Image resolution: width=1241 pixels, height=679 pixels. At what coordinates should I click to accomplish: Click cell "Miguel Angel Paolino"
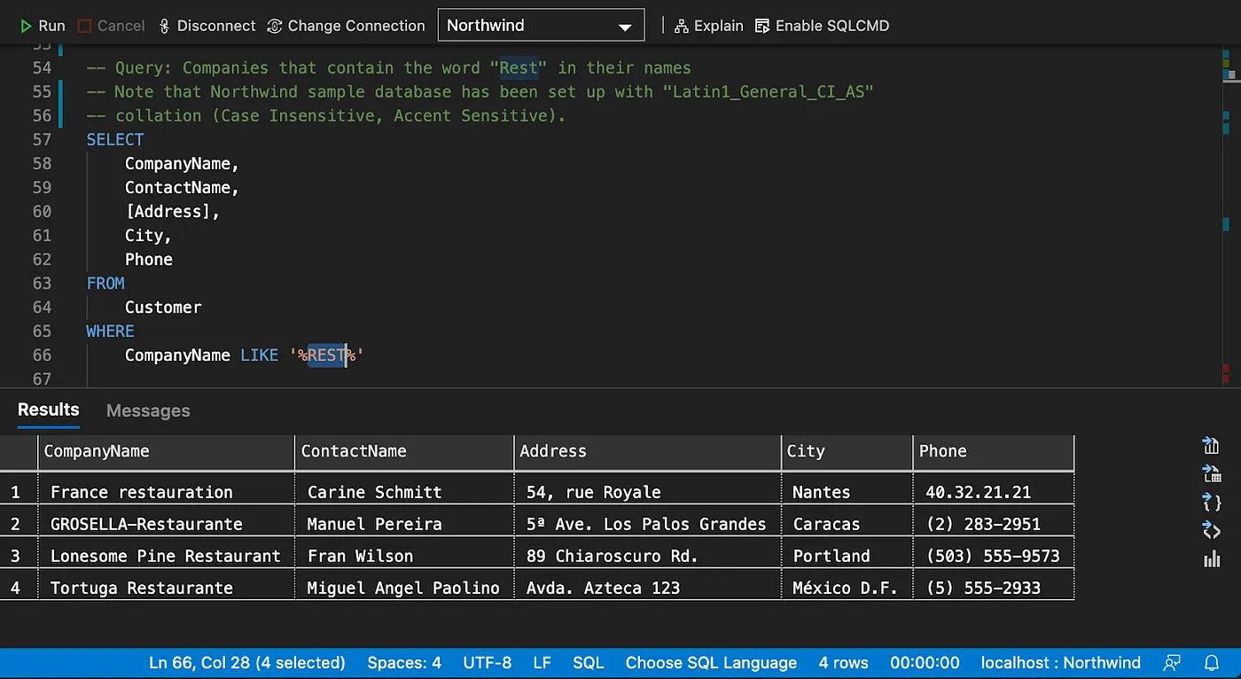pyautogui.click(x=404, y=588)
